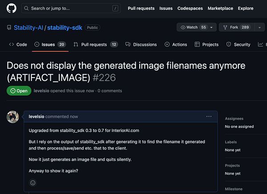Image resolution: width=267 pixels, height=194 pixels.
Task: Click the repository book icon beside Stability-AI
Action: tap(9, 28)
